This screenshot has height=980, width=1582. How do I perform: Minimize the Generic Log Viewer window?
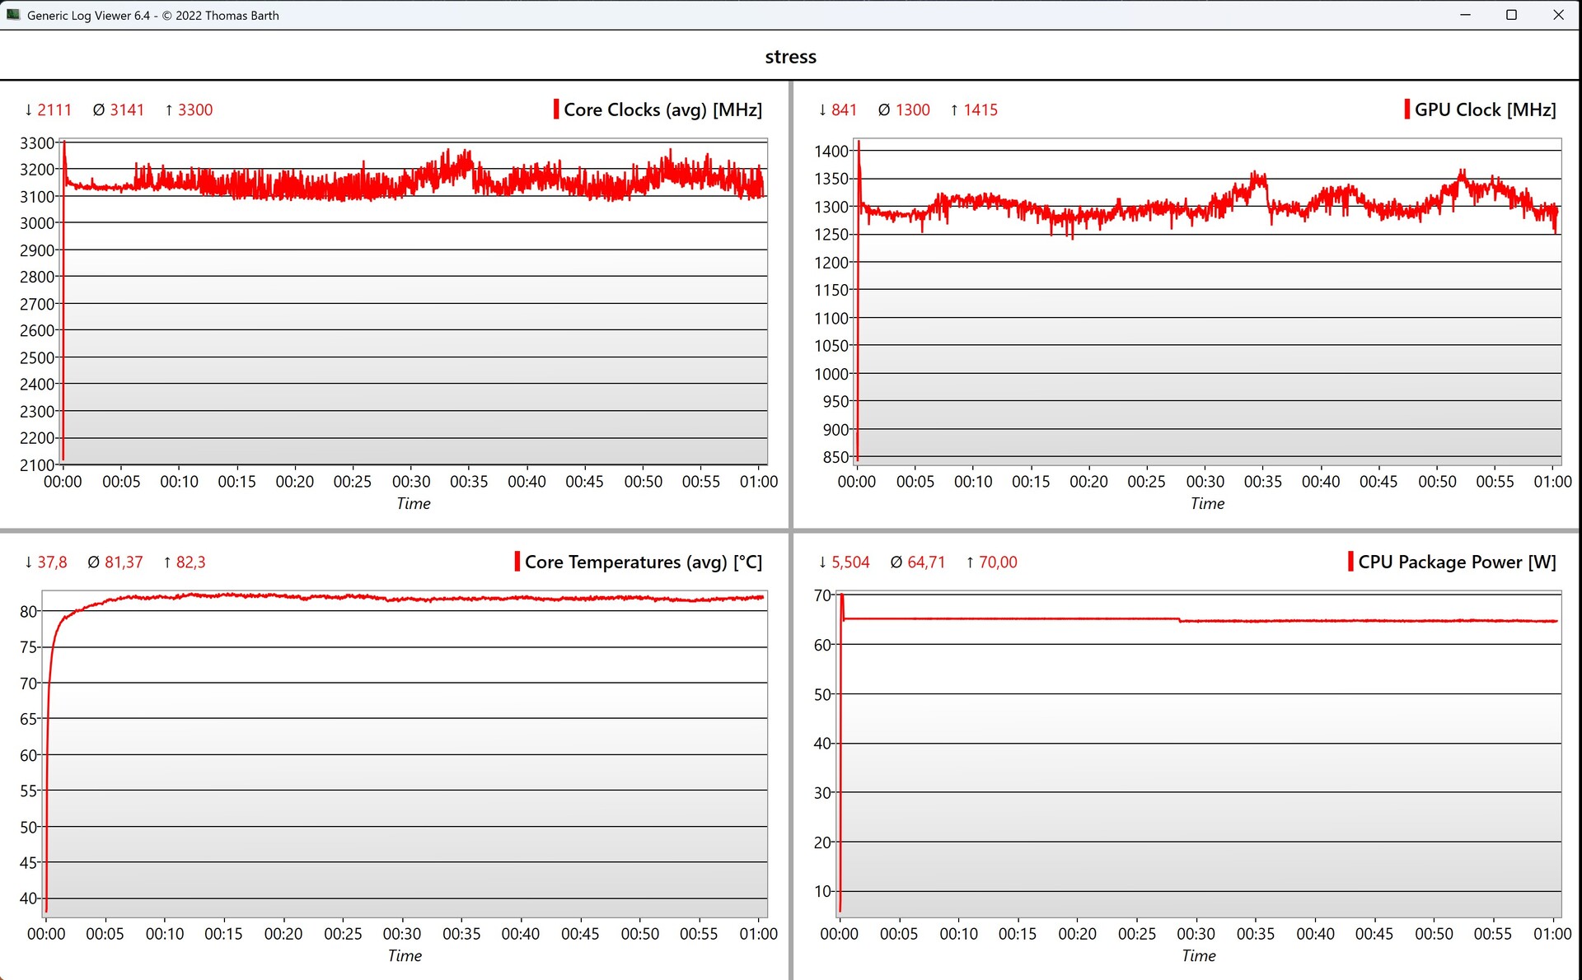[1465, 15]
